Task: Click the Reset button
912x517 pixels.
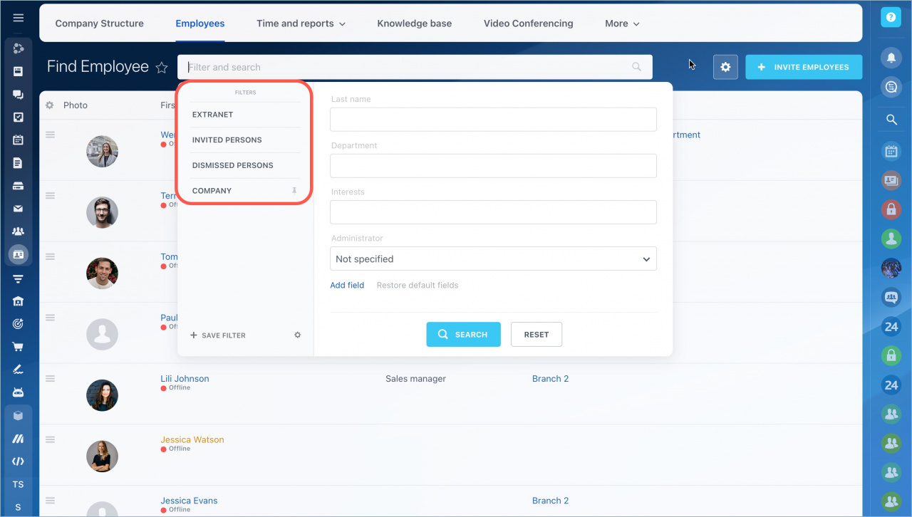Action: (x=537, y=334)
